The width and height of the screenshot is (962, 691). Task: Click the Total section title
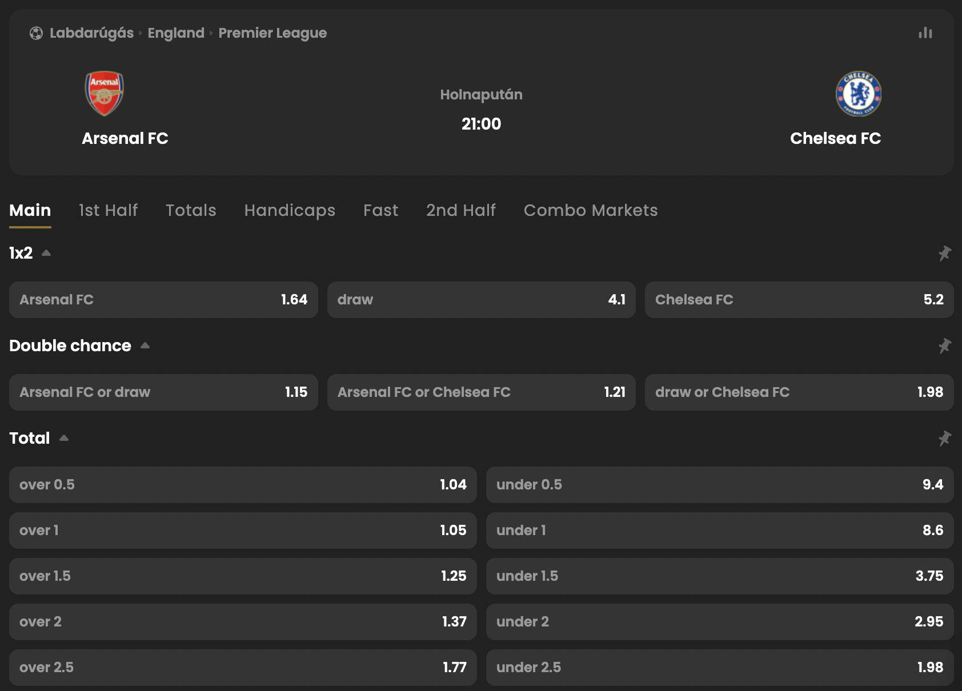(x=30, y=438)
